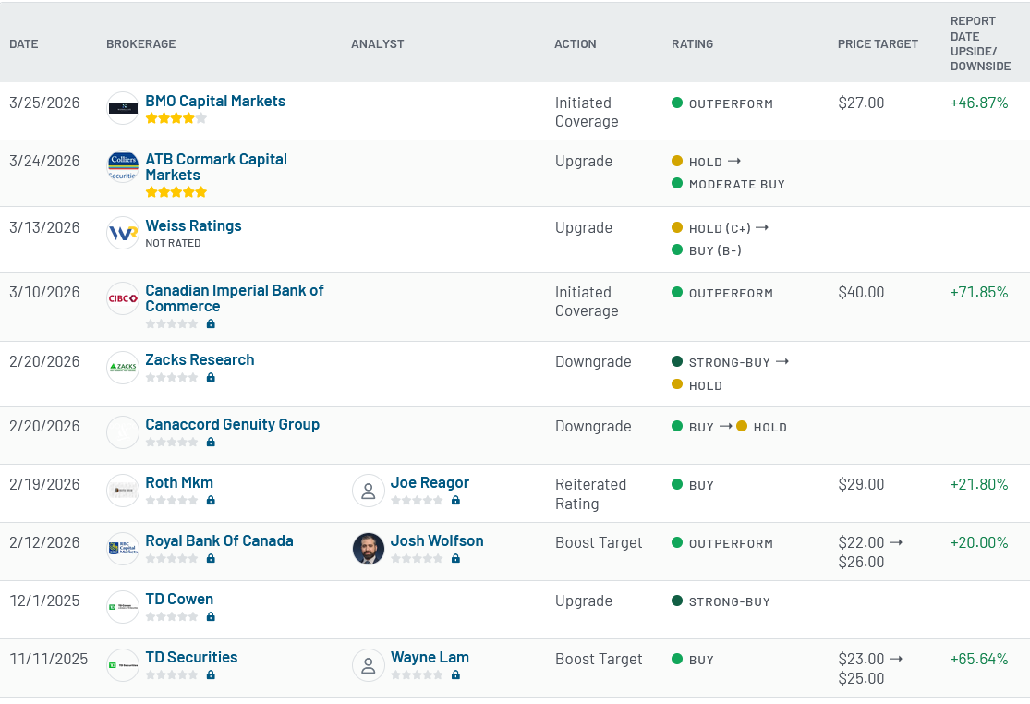Click the REPORT DATE UPSIDE/DOWNSIDE column header
The height and width of the screenshot is (704, 1030).
pos(981,43)
